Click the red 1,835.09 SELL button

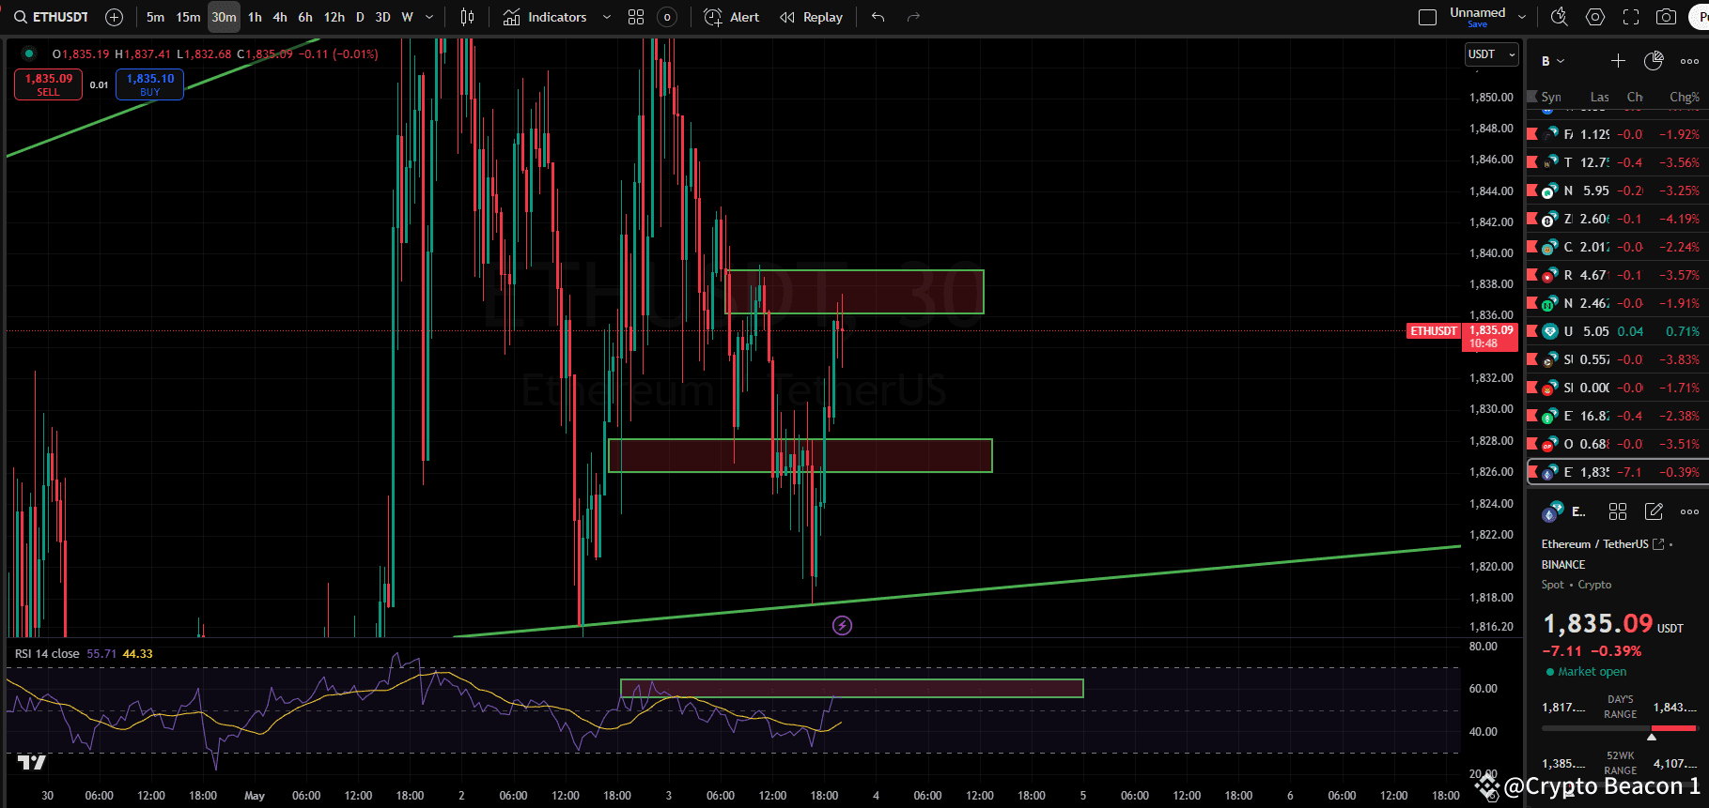[x=48, y=84]
